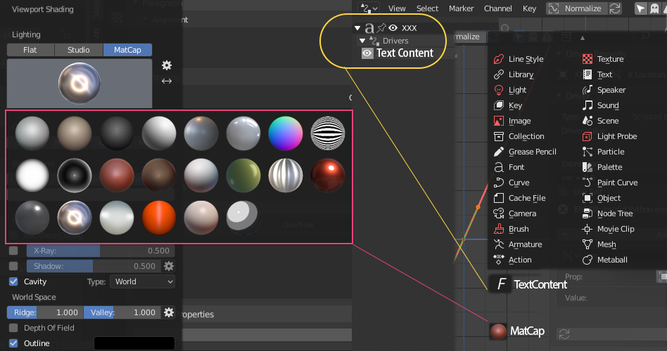Viewport: 667px width, 351px height.
Task: Collapse the xxx tree item triangle
Action: click(x=357, y=28)
